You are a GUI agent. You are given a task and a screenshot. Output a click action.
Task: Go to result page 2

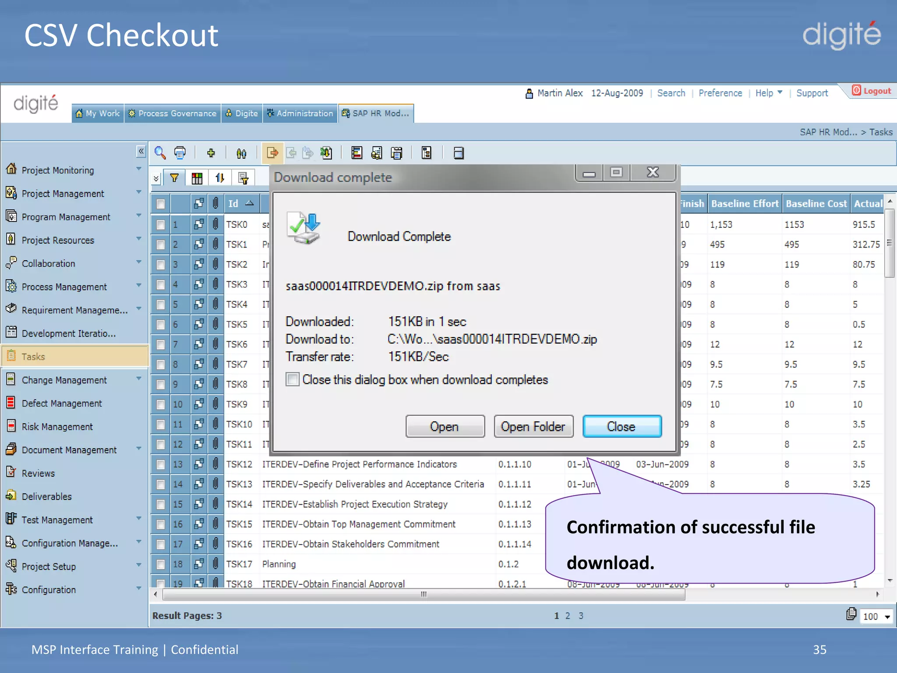click(x=568, y=616)
